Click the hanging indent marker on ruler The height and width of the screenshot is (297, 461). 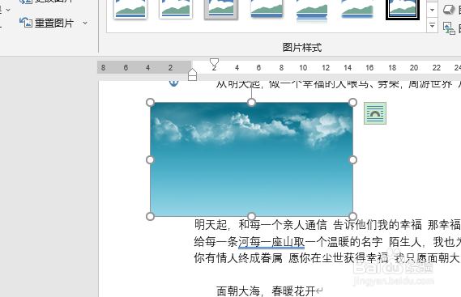coord(192,71)
